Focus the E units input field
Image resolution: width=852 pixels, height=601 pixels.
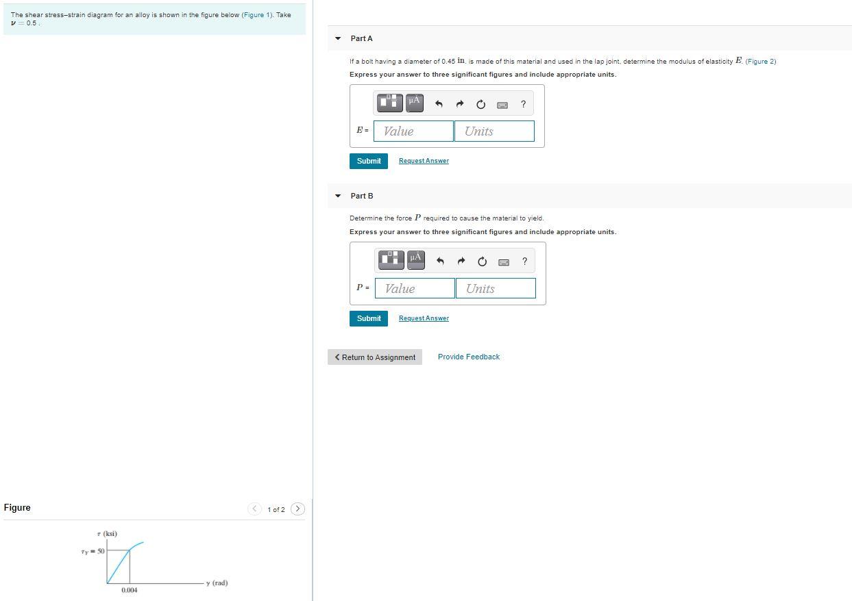click(x=494, y=131)
